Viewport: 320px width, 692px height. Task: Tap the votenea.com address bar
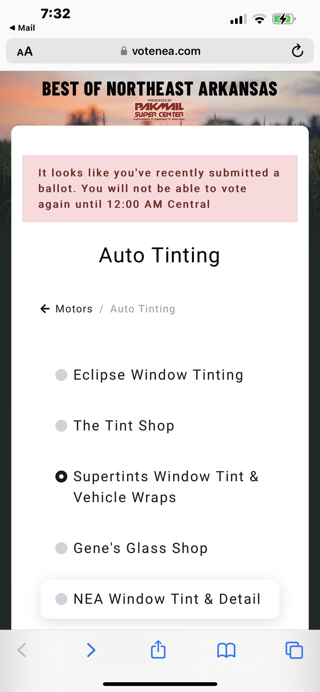[x=166, y=51]
